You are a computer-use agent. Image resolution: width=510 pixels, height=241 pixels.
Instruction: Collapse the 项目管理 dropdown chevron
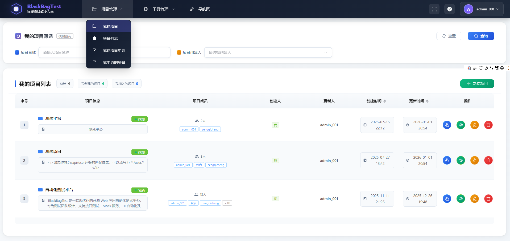(x=122, y=9)
